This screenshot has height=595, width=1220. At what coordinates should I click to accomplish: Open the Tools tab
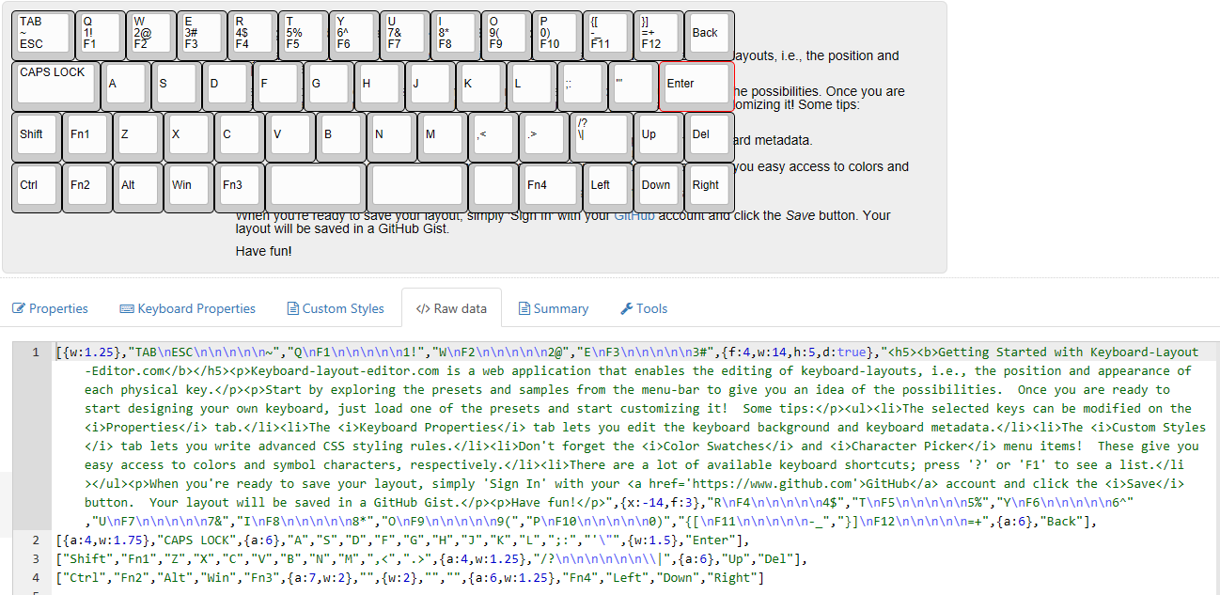click(x=644, y=308)
